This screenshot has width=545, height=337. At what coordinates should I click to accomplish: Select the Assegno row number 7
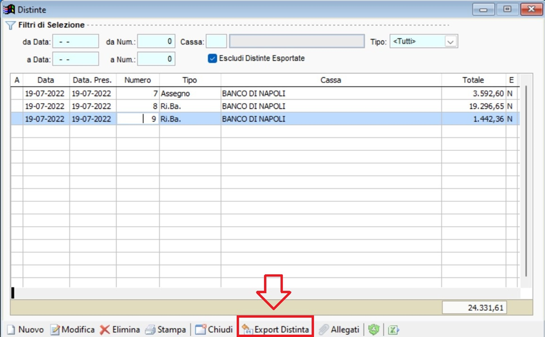point(190,93)
